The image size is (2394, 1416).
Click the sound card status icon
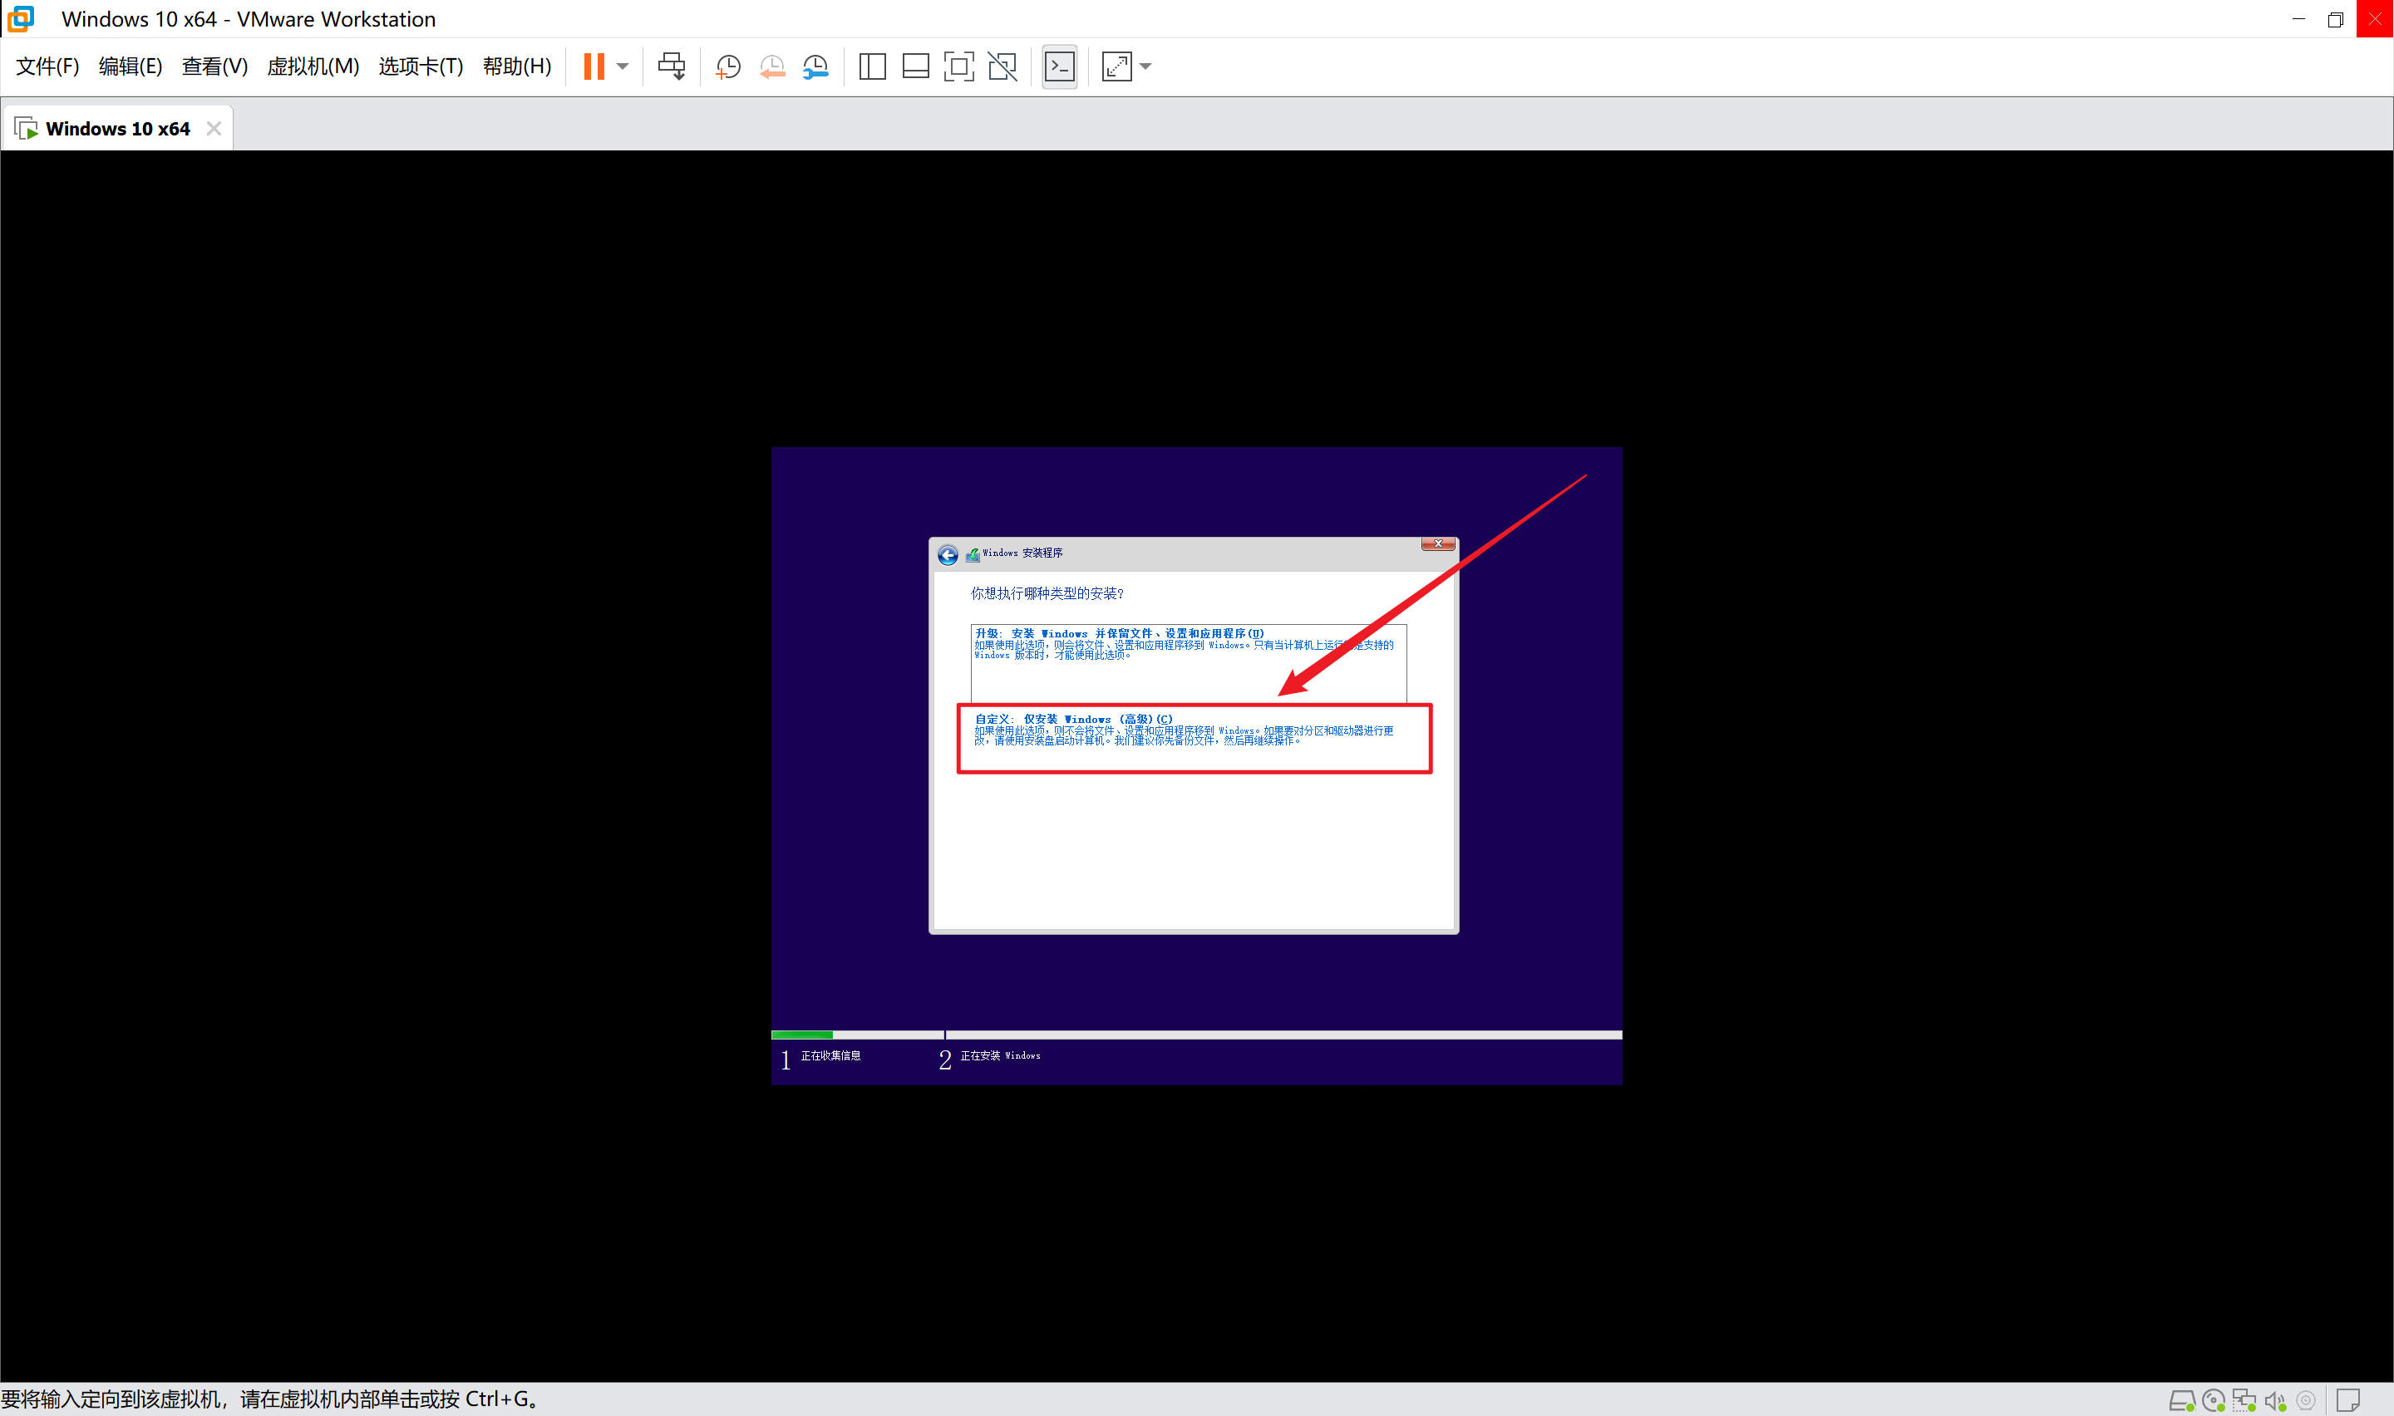(2276, 1399)
